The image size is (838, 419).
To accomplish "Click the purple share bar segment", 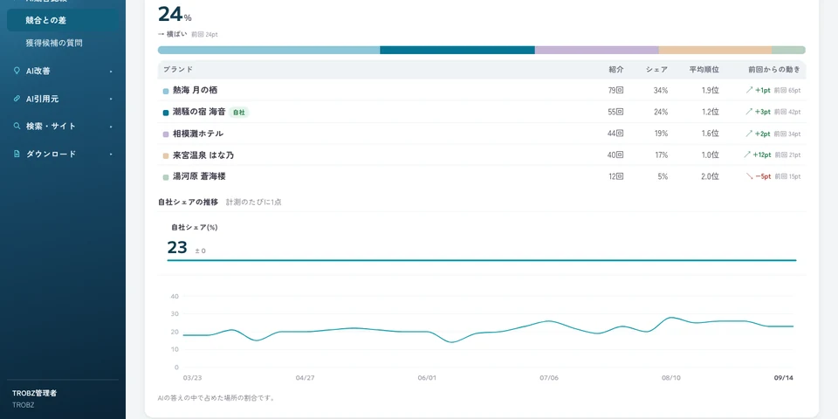I will (x=597, y=51).
